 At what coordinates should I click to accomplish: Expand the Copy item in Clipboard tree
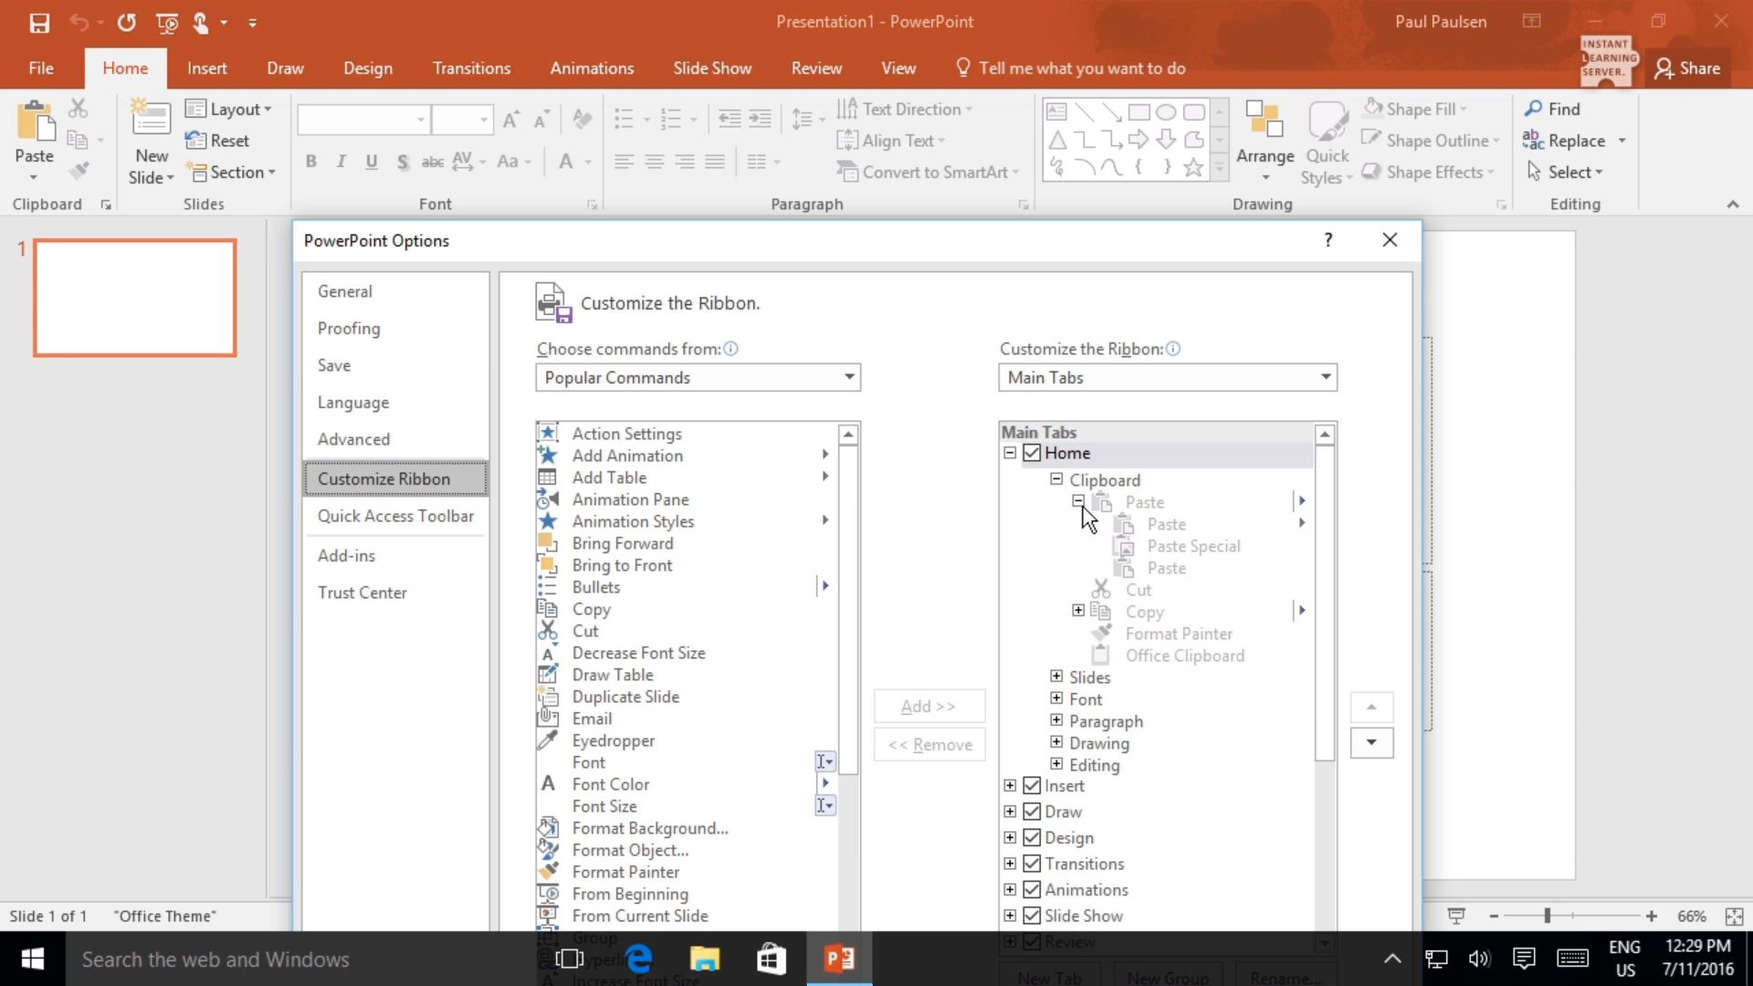(x=1078, y=611)
